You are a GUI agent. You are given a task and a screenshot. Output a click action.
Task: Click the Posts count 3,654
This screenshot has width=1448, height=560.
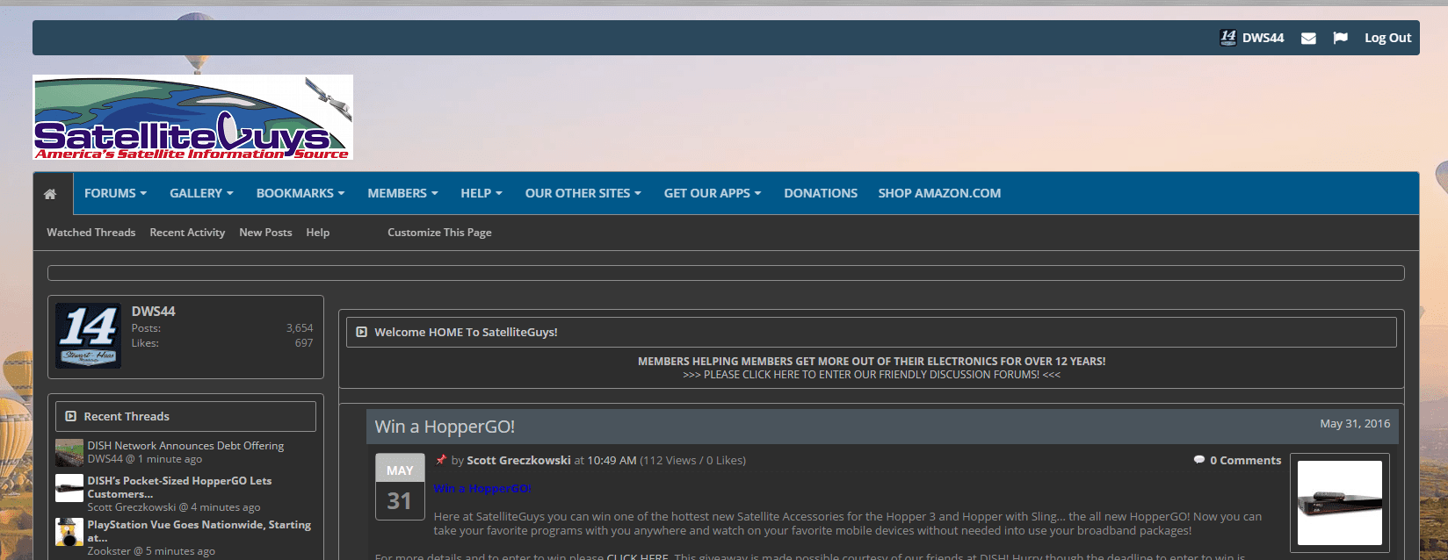pos(299,328)
